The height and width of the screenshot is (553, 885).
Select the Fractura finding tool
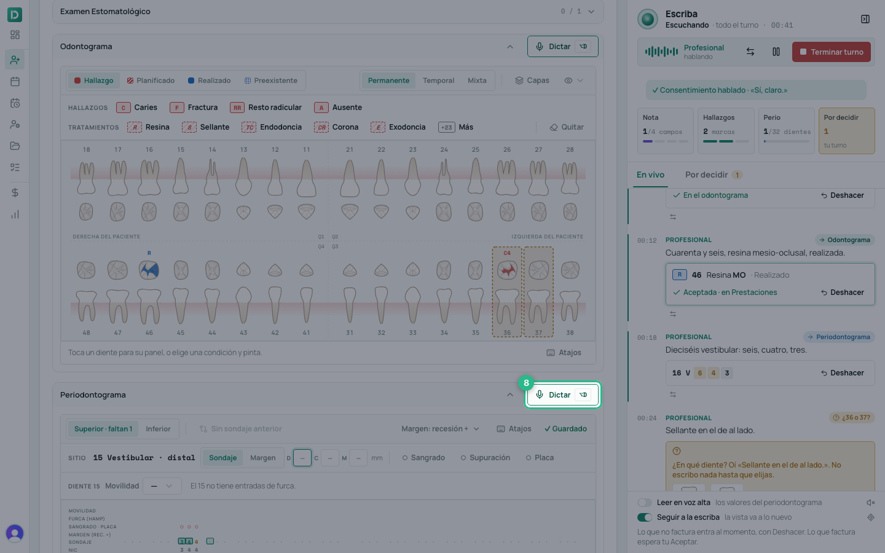[x=194, y=108]
